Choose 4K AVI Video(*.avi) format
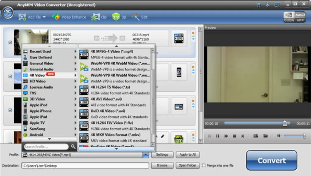This screenshot has width=311, height=176. [115, 102]
